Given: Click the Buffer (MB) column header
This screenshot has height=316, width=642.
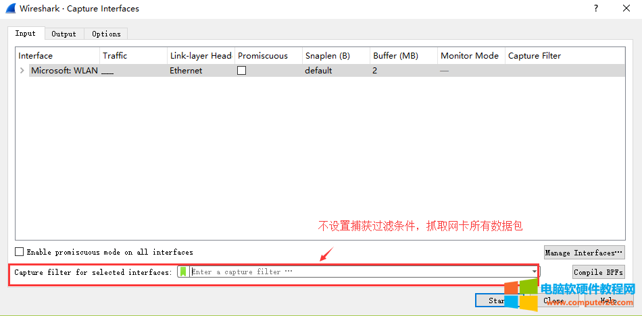Looking at the screenshot, I should click(x=403, y=56).
